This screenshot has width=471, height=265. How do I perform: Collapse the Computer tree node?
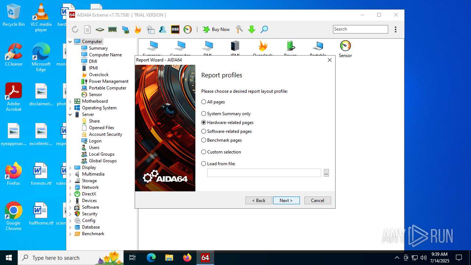[70, 42]
